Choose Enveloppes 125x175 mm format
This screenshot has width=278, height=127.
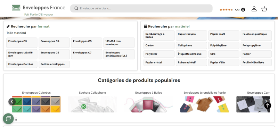pyautogui.click(x=22, y=54)
